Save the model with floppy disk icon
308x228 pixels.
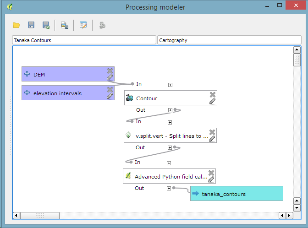tap(31, 25)
